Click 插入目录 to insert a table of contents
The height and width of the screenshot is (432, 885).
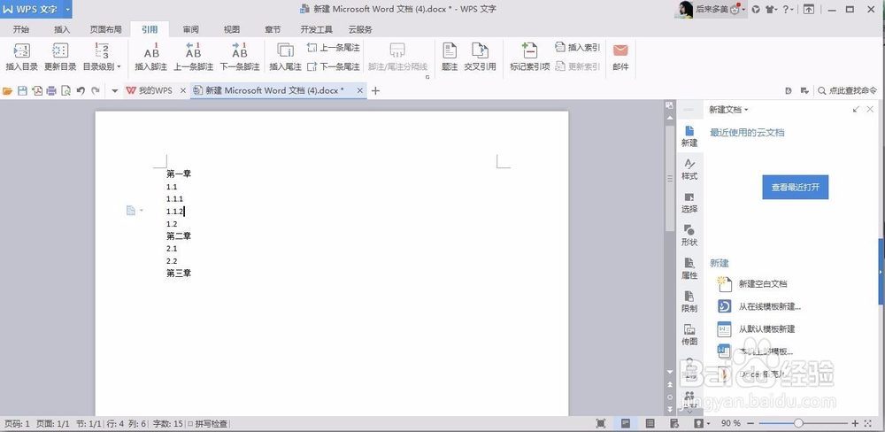pos(21,57)
